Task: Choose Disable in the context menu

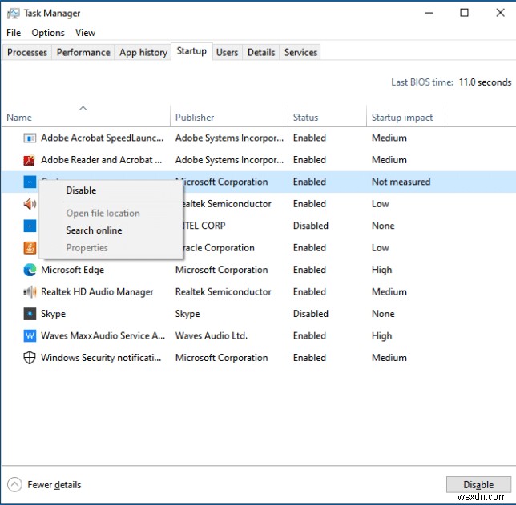Action: pos(111,190)
